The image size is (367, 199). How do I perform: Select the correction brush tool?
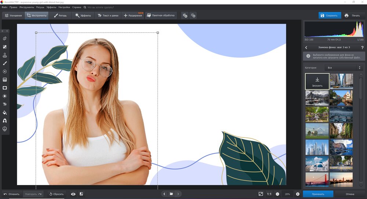pyautogui.click(x=5, y=63)
